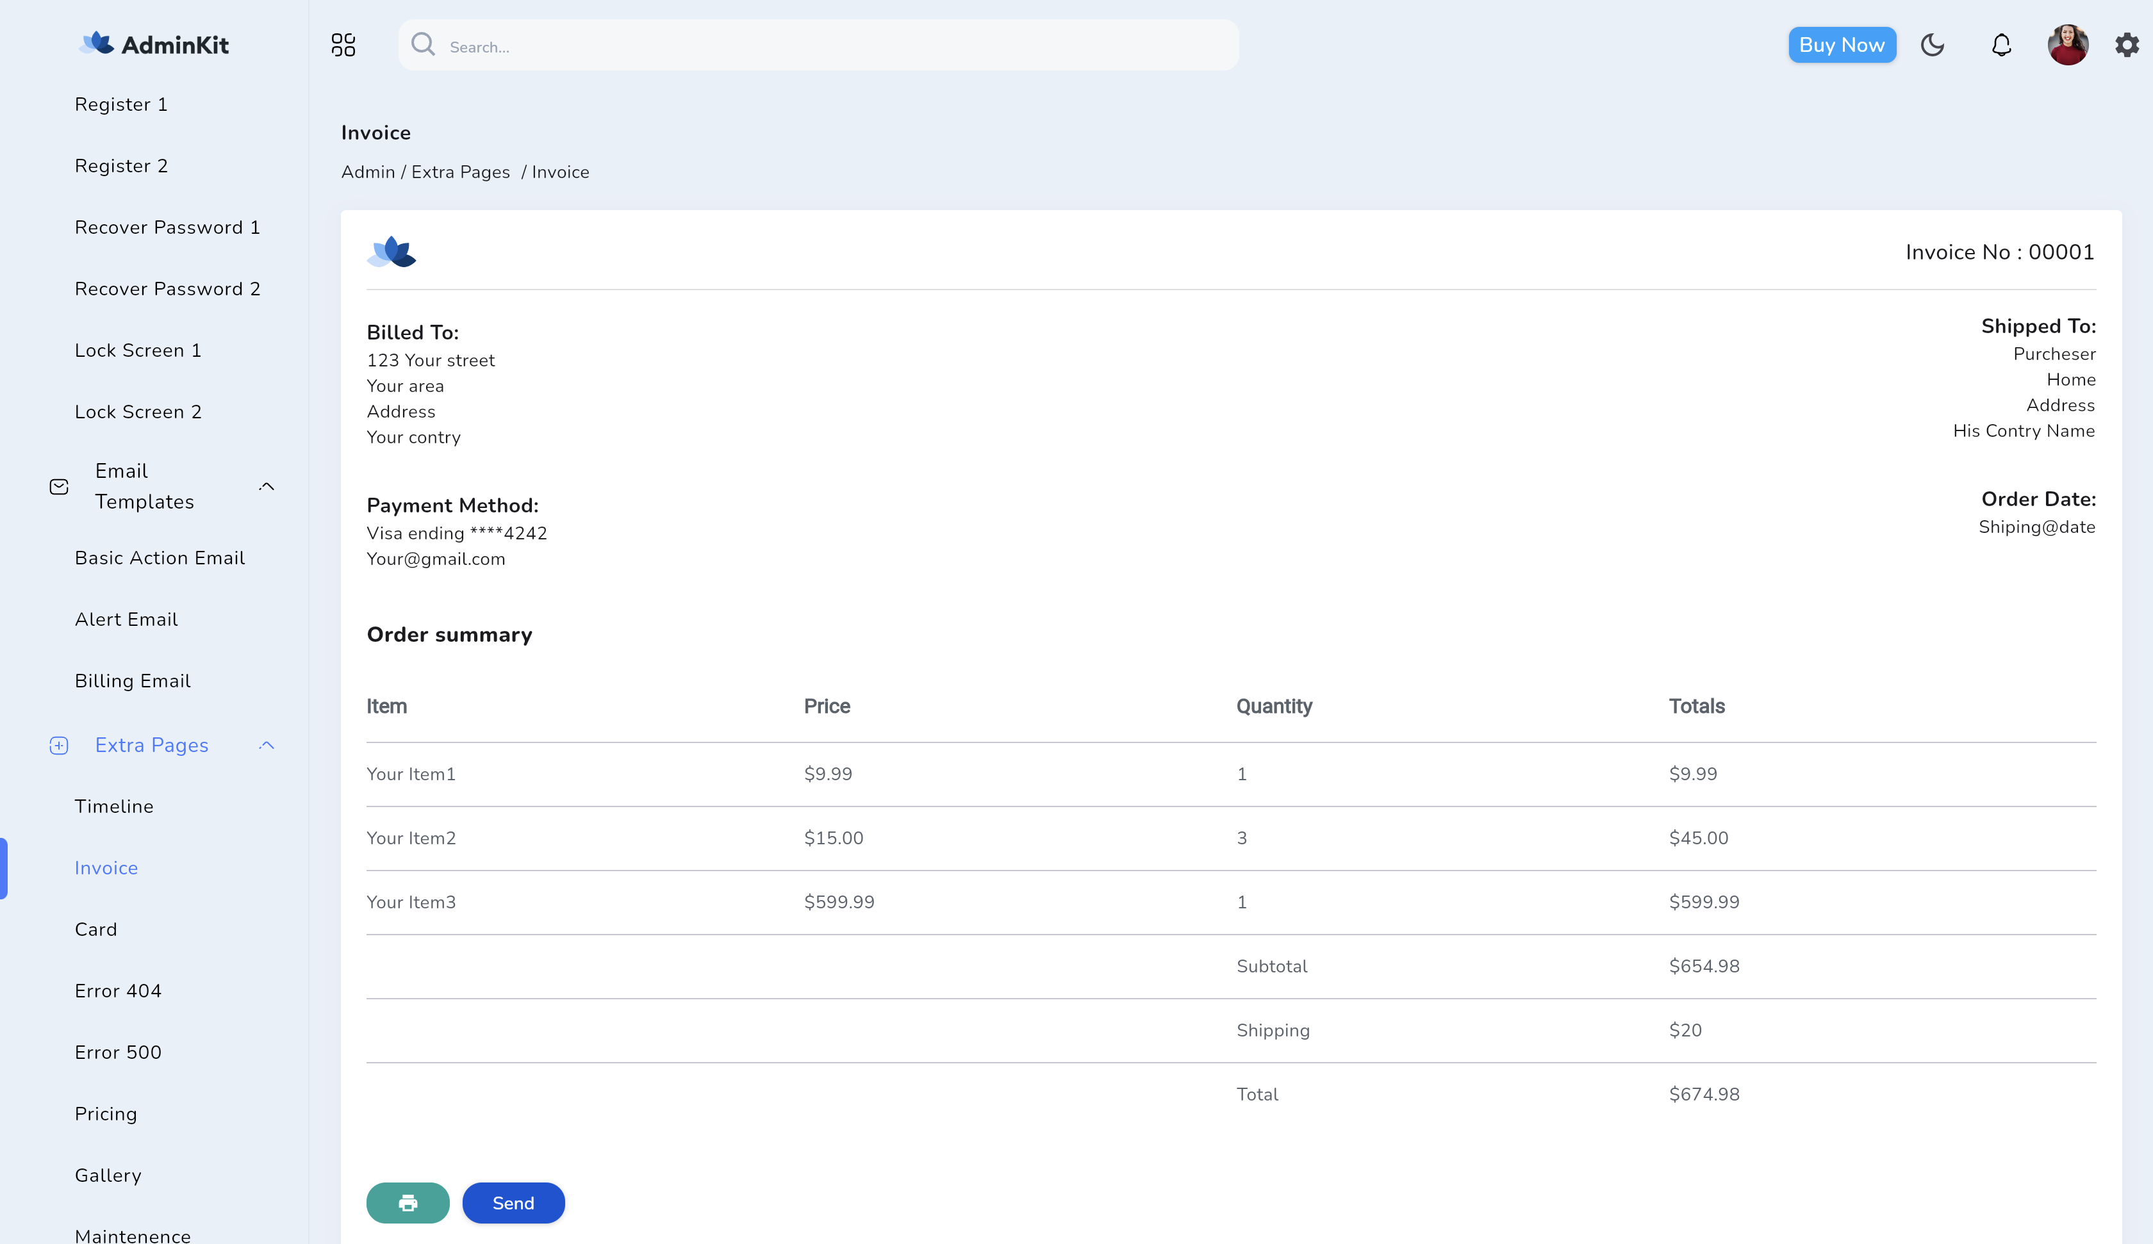The height and width of the screenshot is (1244, 2153).
Task: Open notifications via the bell icon
Action: tap(2000, 44)
